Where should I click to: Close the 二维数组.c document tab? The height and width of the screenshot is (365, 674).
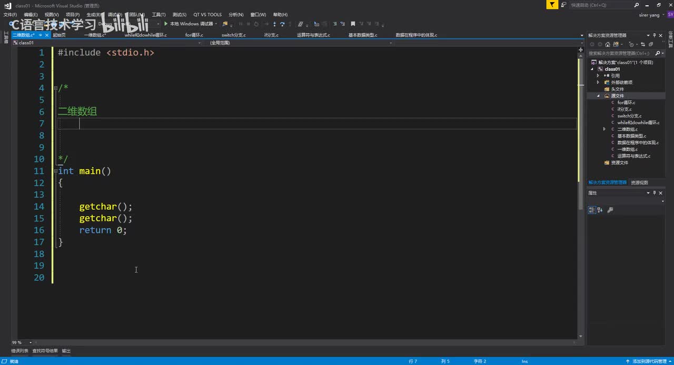click(47, 35)
